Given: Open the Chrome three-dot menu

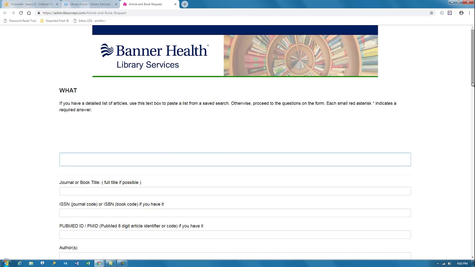Looking at the screenshot, I should tap(469, 13).
